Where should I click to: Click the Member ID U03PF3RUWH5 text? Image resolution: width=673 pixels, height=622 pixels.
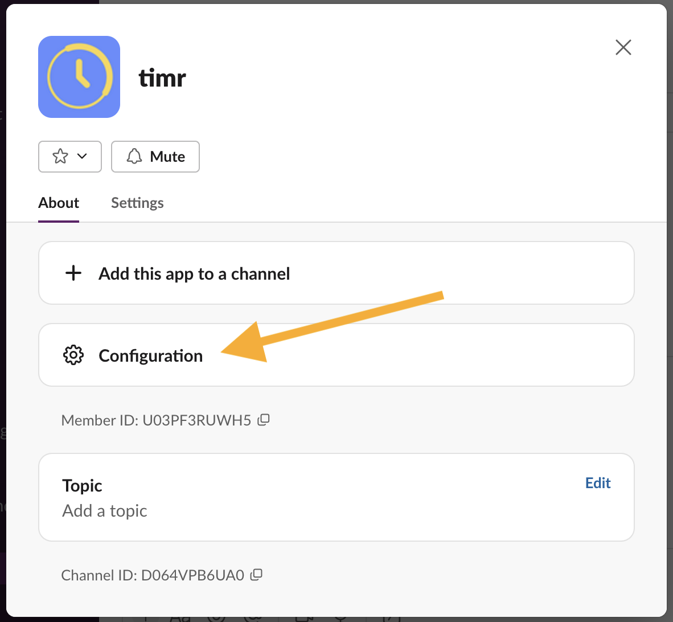coord(156,420)
